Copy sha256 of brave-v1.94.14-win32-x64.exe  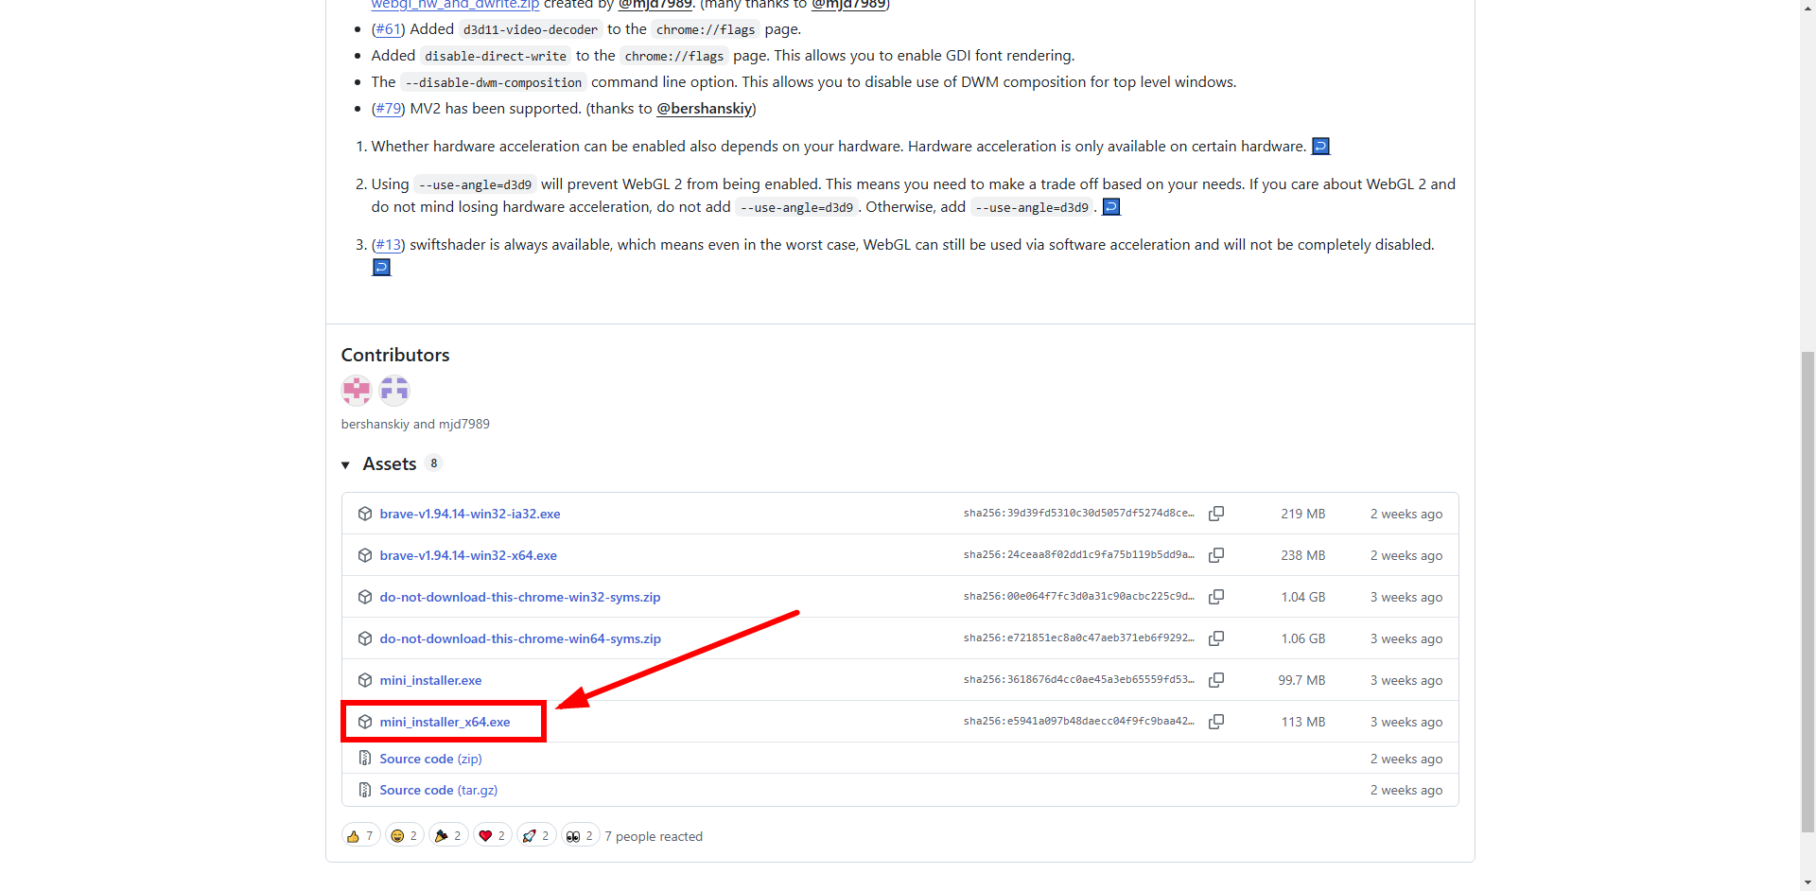pyautogui.click(x=1216, y=555)
